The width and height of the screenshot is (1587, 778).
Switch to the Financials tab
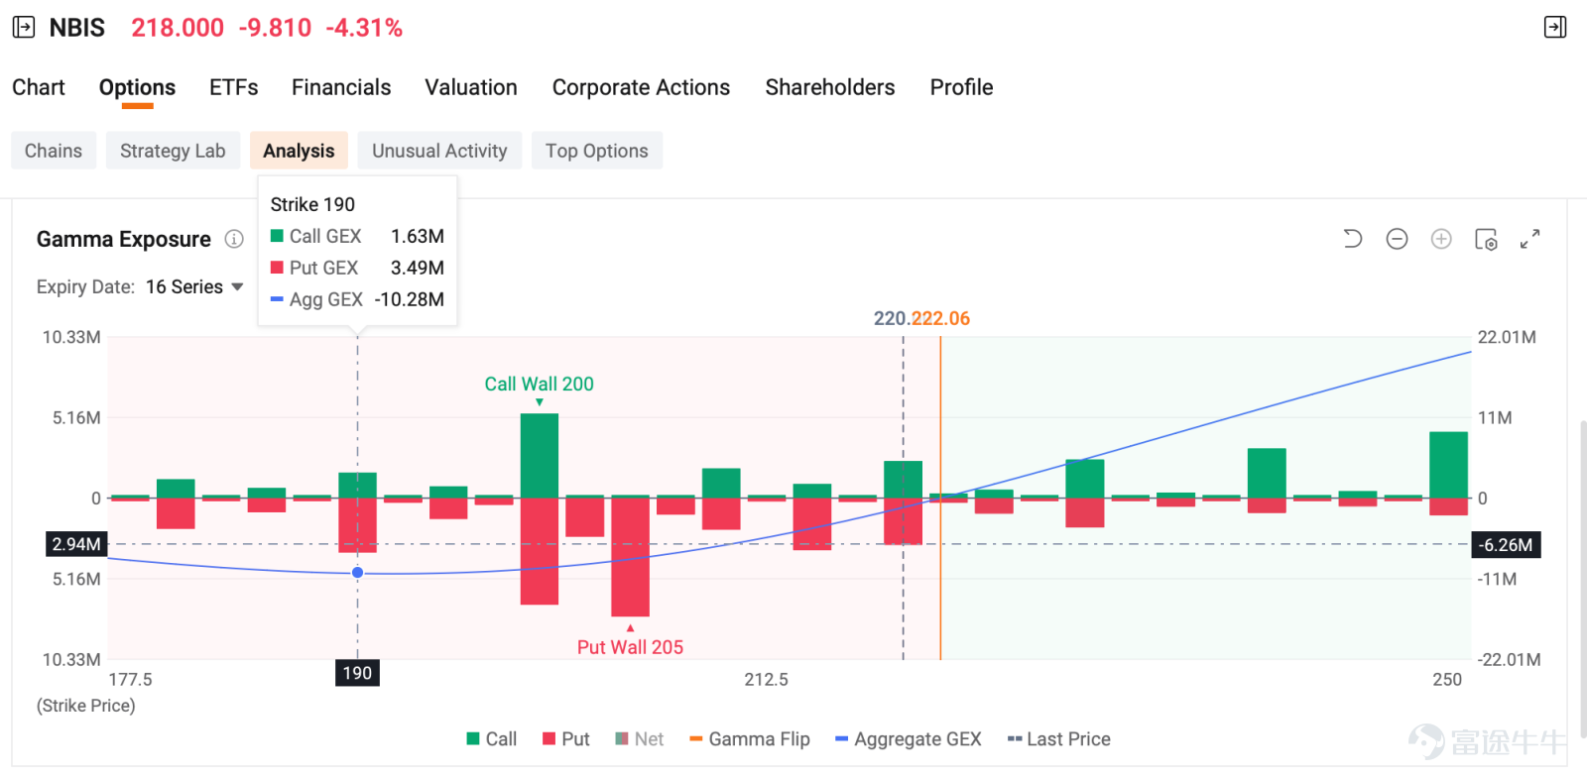[341, 87]
